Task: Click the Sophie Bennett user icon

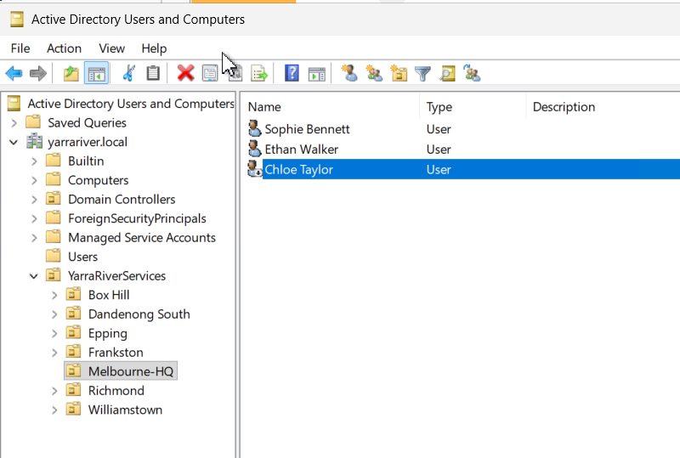Action: (x=254, y=129)
